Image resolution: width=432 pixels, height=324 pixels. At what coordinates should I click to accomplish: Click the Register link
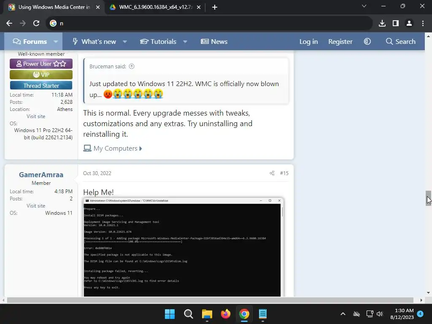pos(340,42)
